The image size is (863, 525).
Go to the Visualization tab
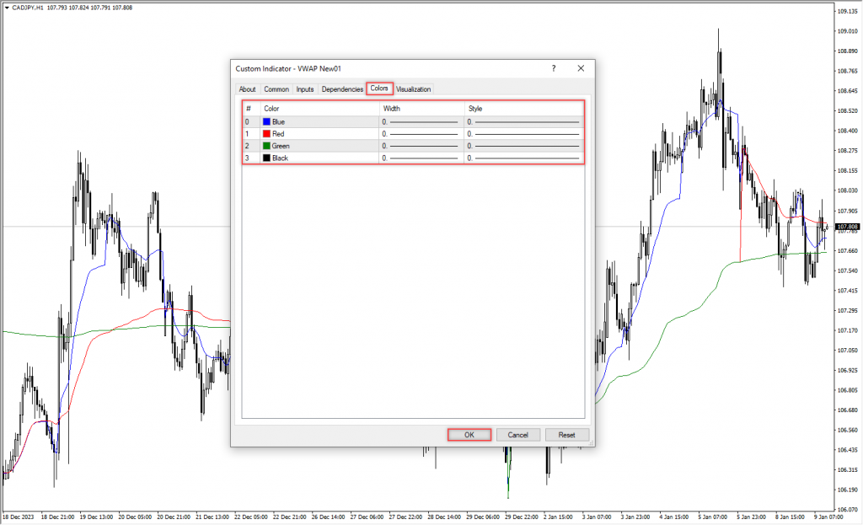coord(413,89)
